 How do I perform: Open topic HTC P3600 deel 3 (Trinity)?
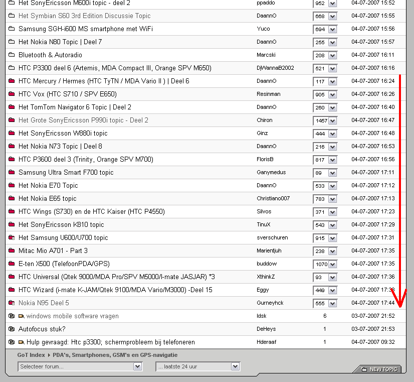pos(86,160)
